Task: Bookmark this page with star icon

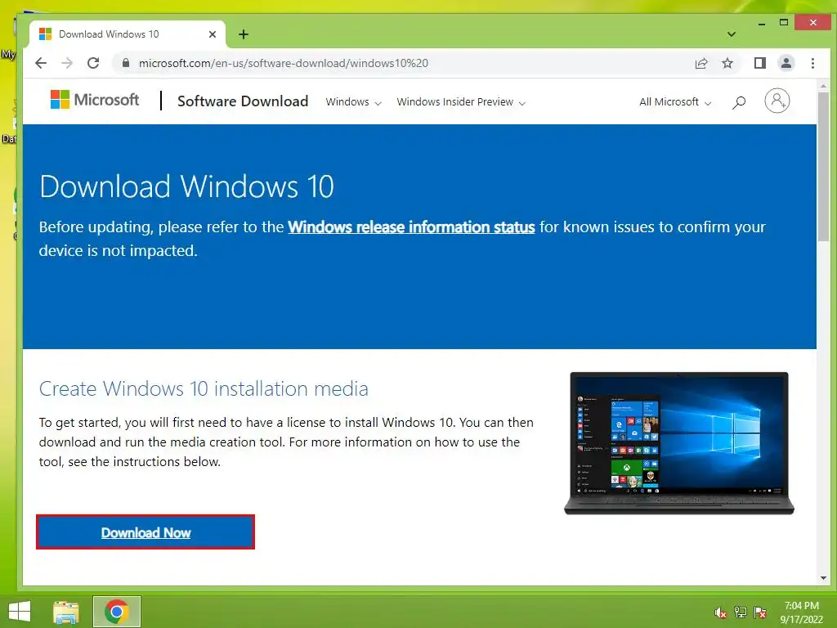Action: point(727,63)
